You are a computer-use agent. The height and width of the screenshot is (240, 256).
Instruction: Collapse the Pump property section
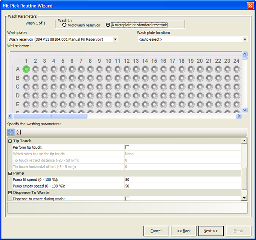[x=10, y=173]
